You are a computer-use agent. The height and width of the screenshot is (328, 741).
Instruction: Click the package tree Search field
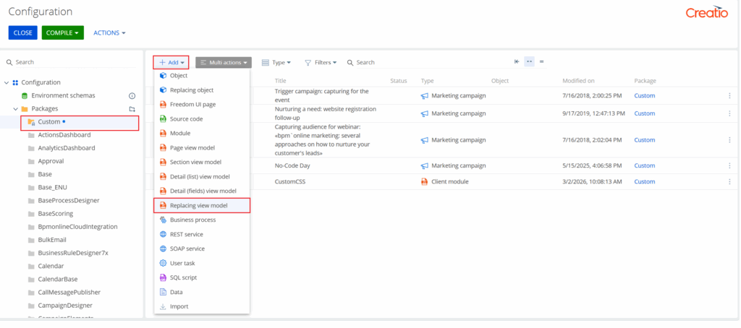(x=72, y=62)
